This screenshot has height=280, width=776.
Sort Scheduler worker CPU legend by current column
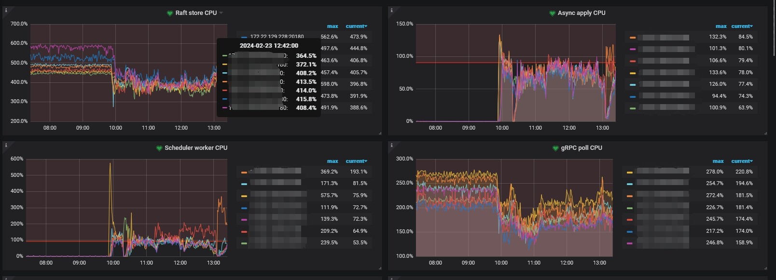(356, 161)
